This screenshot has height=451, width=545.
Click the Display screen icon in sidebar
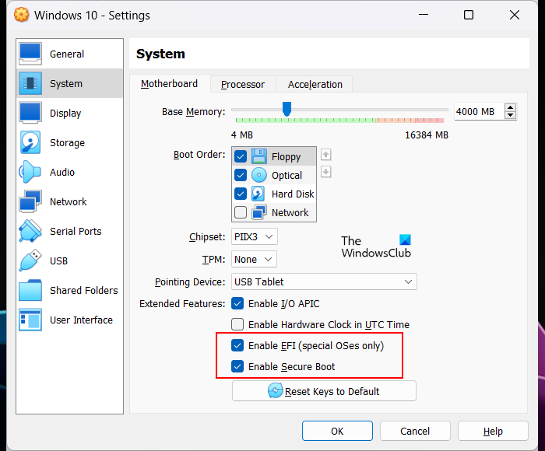tap(30, 113)
